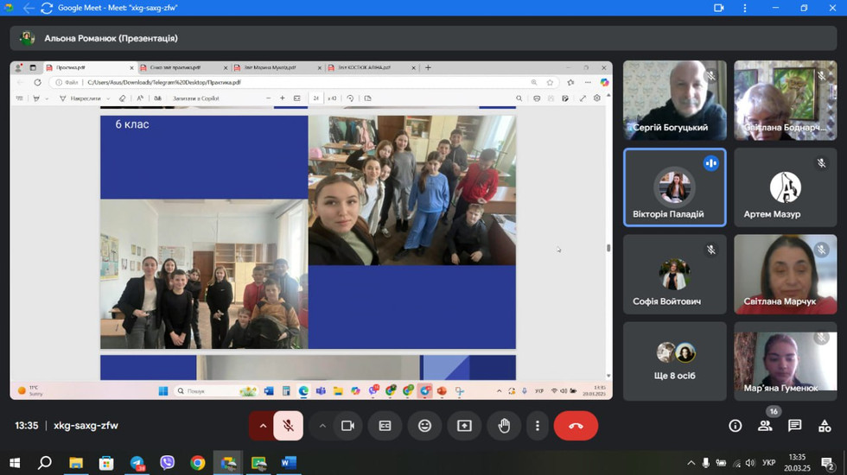Viewport: 847px width, 475px height.
Task: Click the Артем Мазур participant tile
Action: tap(786, 187)
